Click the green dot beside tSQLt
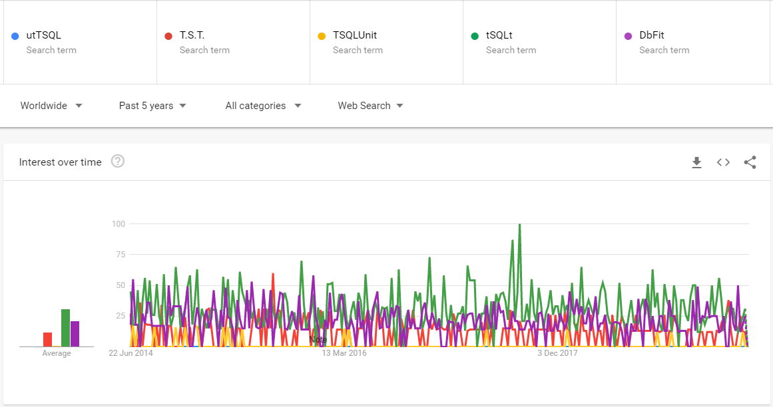The width and height of the screenshot is (773, 407). click(475, 35)
